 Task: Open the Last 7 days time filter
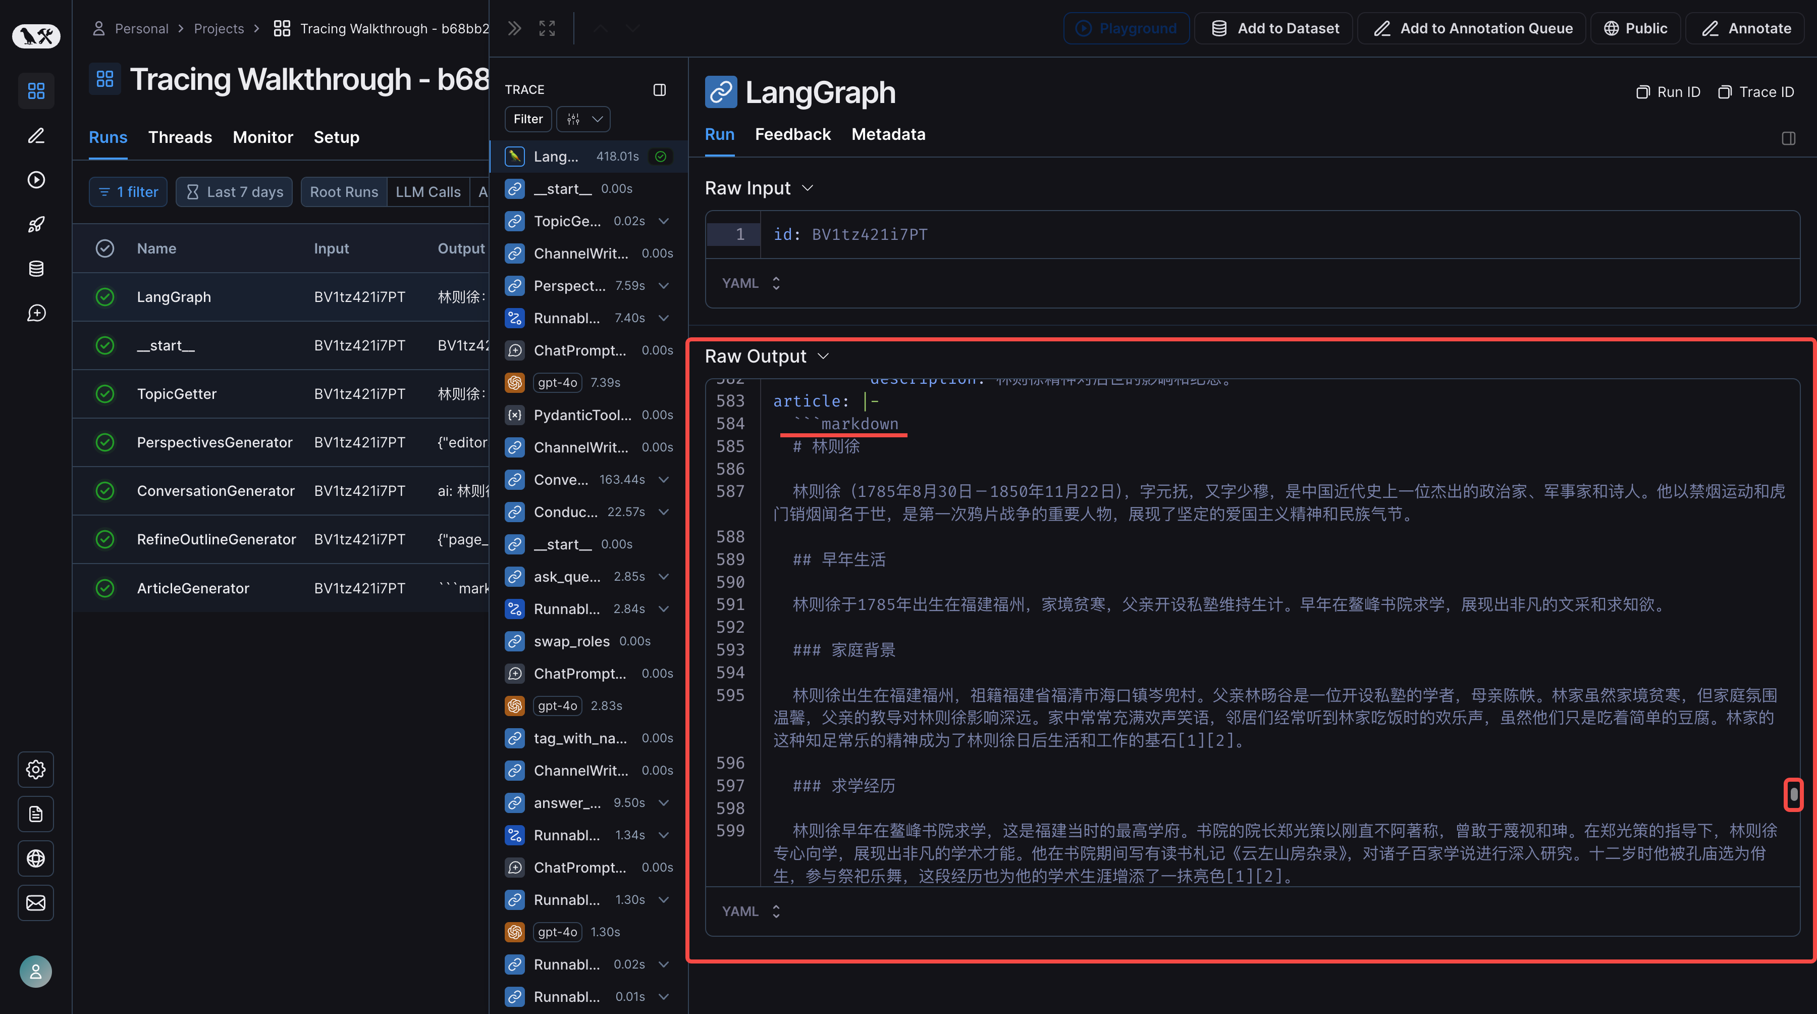click(x=234, y=192)
